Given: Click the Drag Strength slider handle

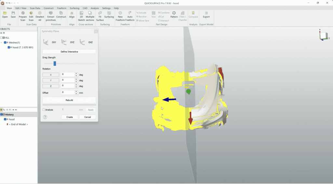Looking at the screenshot, I should (55, 63).
